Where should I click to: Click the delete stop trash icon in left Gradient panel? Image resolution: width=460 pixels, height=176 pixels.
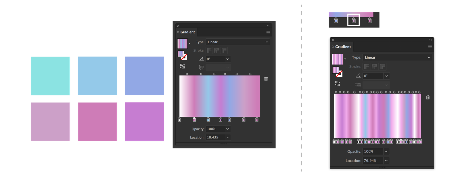(x=266, y=79)
